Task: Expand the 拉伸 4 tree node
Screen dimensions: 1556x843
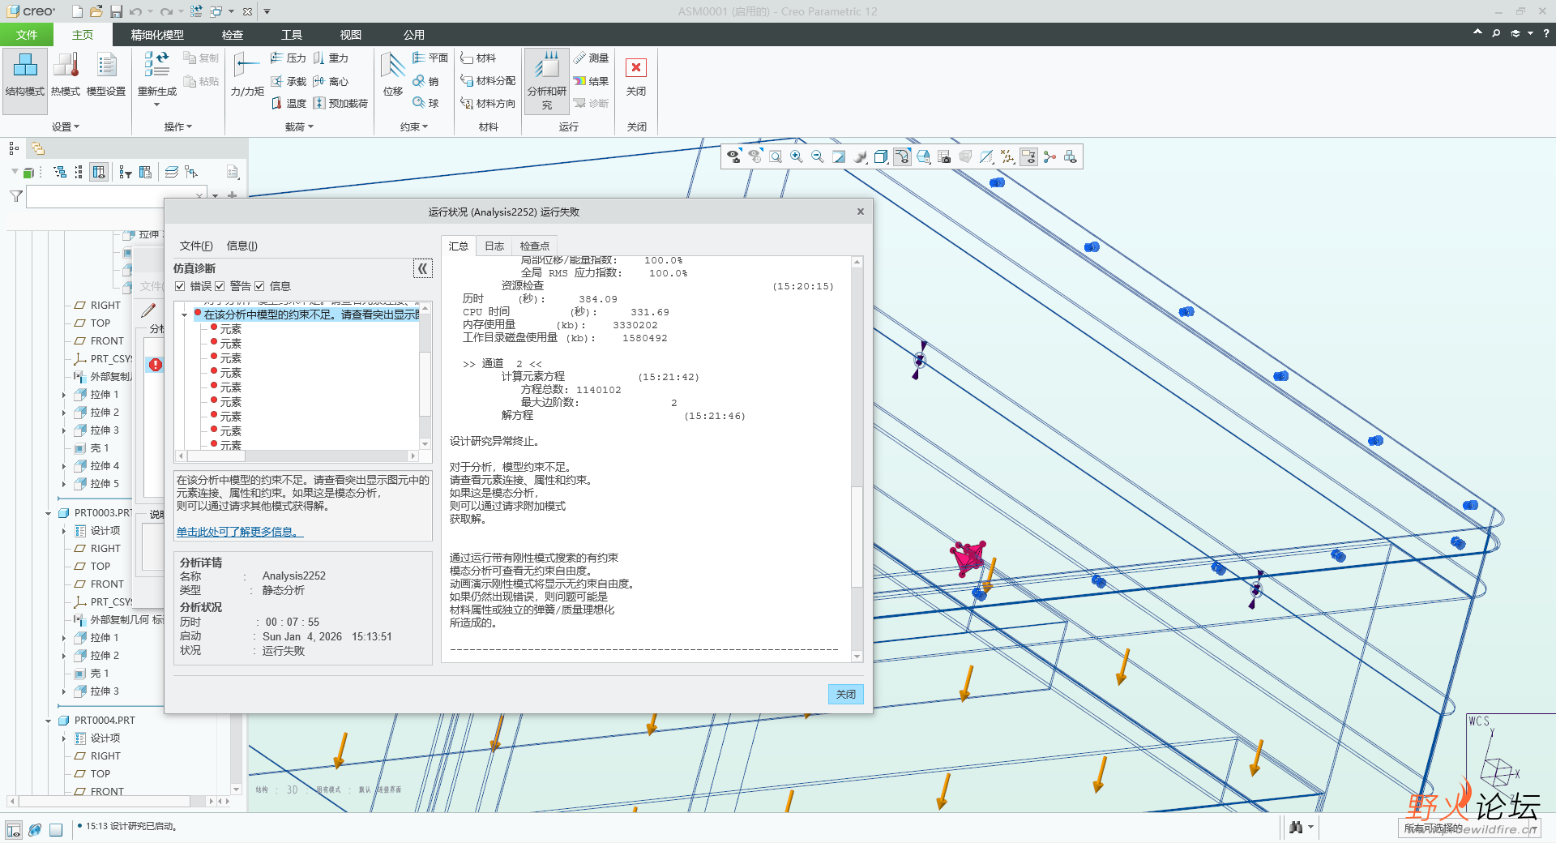Action: click(x=64, y=466)
